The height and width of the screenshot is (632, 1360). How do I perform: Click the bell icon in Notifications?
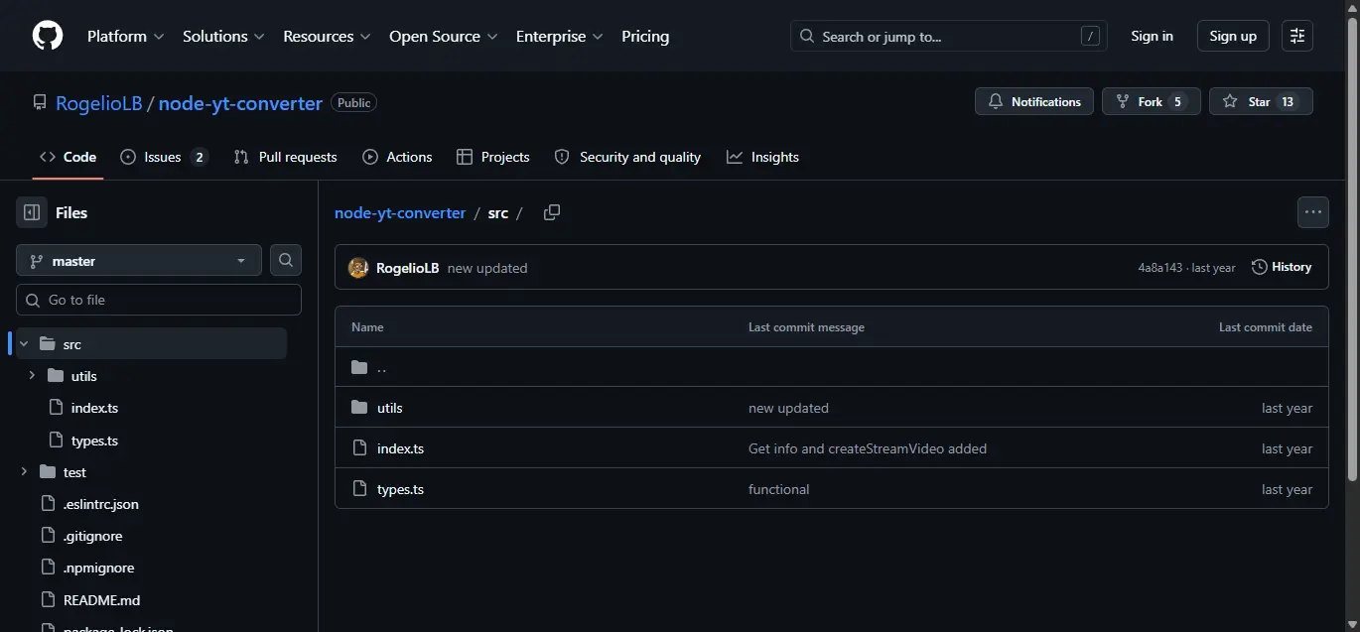click(x=996, y=101)
